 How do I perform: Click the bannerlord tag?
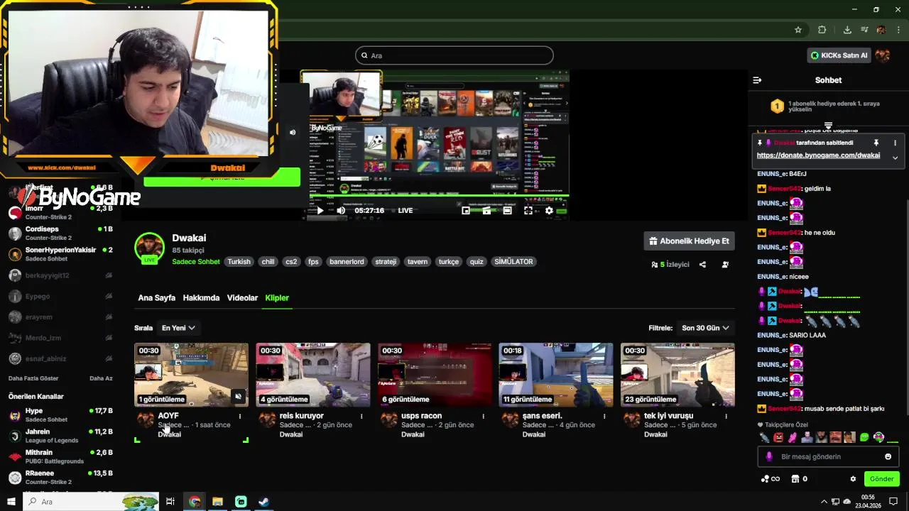point(347,262)
